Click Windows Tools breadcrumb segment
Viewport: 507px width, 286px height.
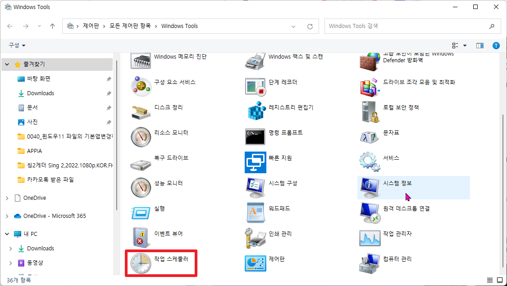(179, 26)
